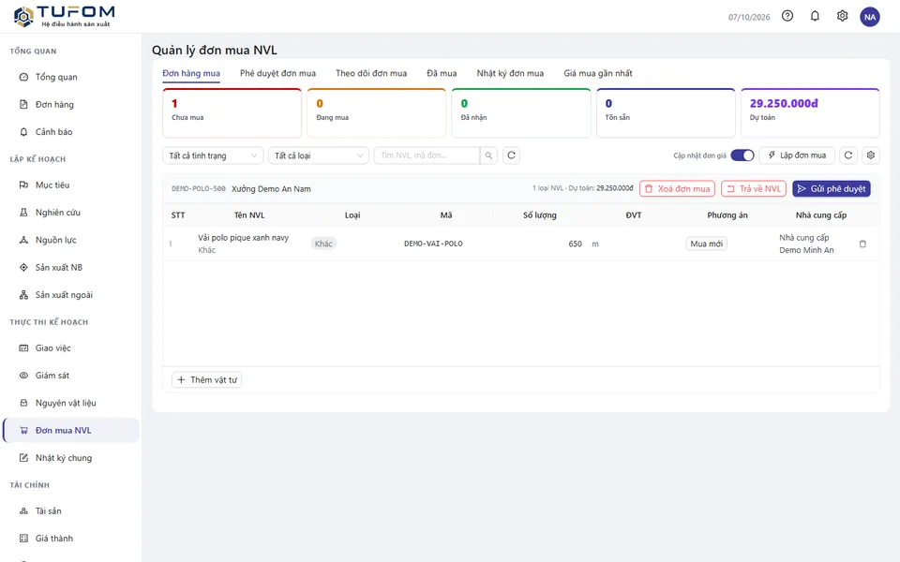The image size is (900, 562).
Task: Click the search magnifier icon
Action: point(488,155)
